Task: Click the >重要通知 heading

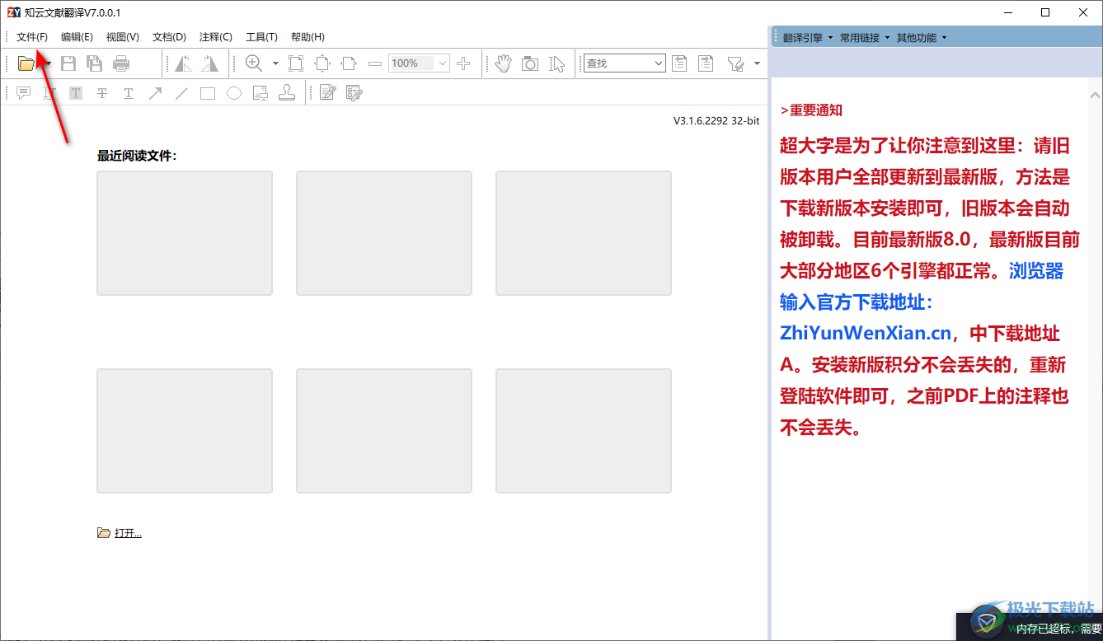Action: (x=811, y=110)
